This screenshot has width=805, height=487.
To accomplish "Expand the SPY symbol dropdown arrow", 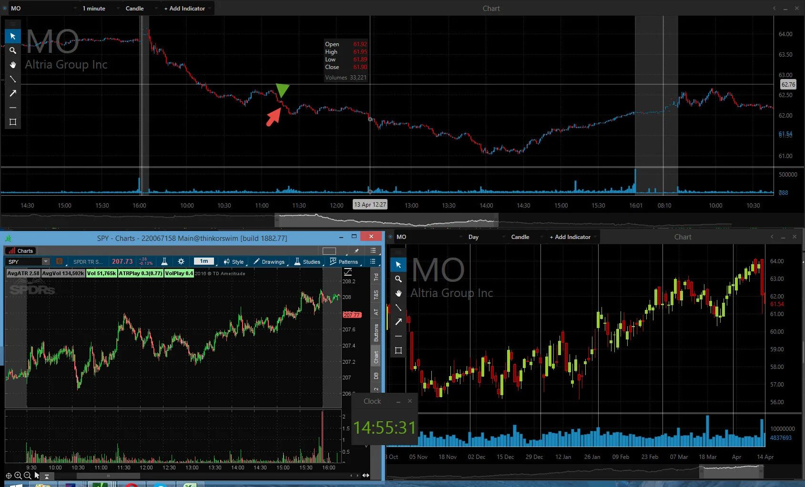I will click(x=46, y=261).
